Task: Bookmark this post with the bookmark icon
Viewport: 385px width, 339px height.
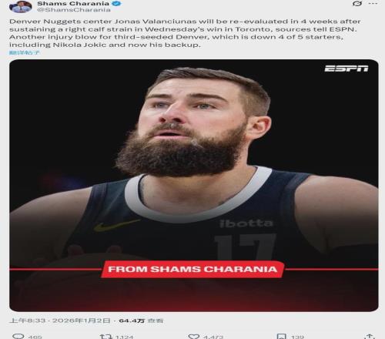Action: point(282,336)
